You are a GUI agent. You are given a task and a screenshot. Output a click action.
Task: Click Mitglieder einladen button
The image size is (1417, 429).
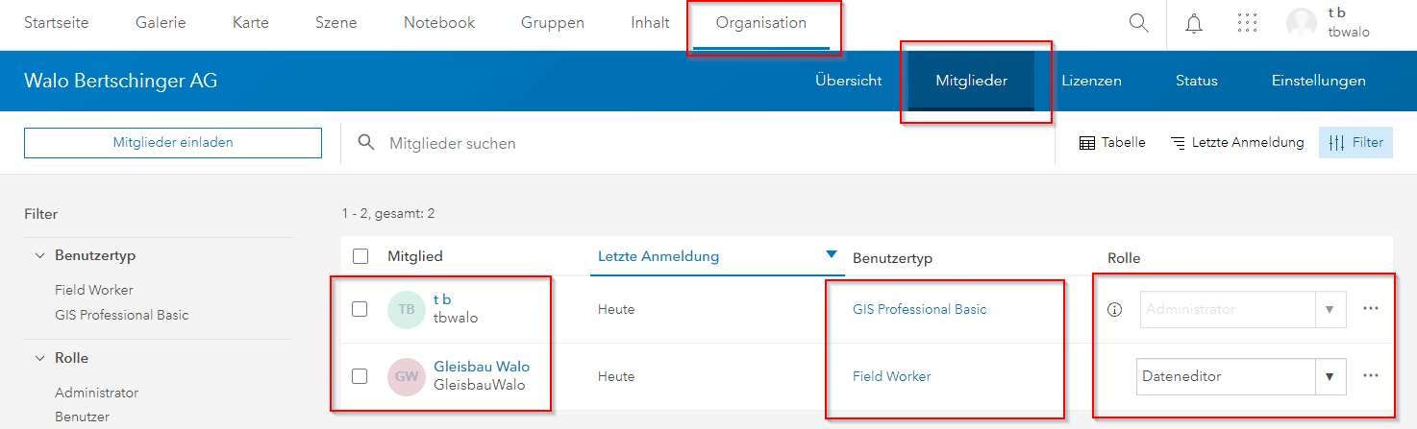point(173,142)
